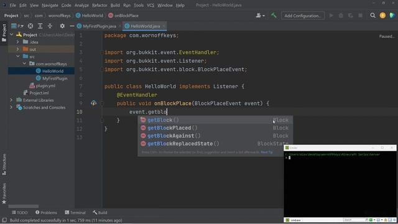Open the user account dropdown icon
Screen dimensions: 398x224
pyautogui.click(x=260, y=16)
